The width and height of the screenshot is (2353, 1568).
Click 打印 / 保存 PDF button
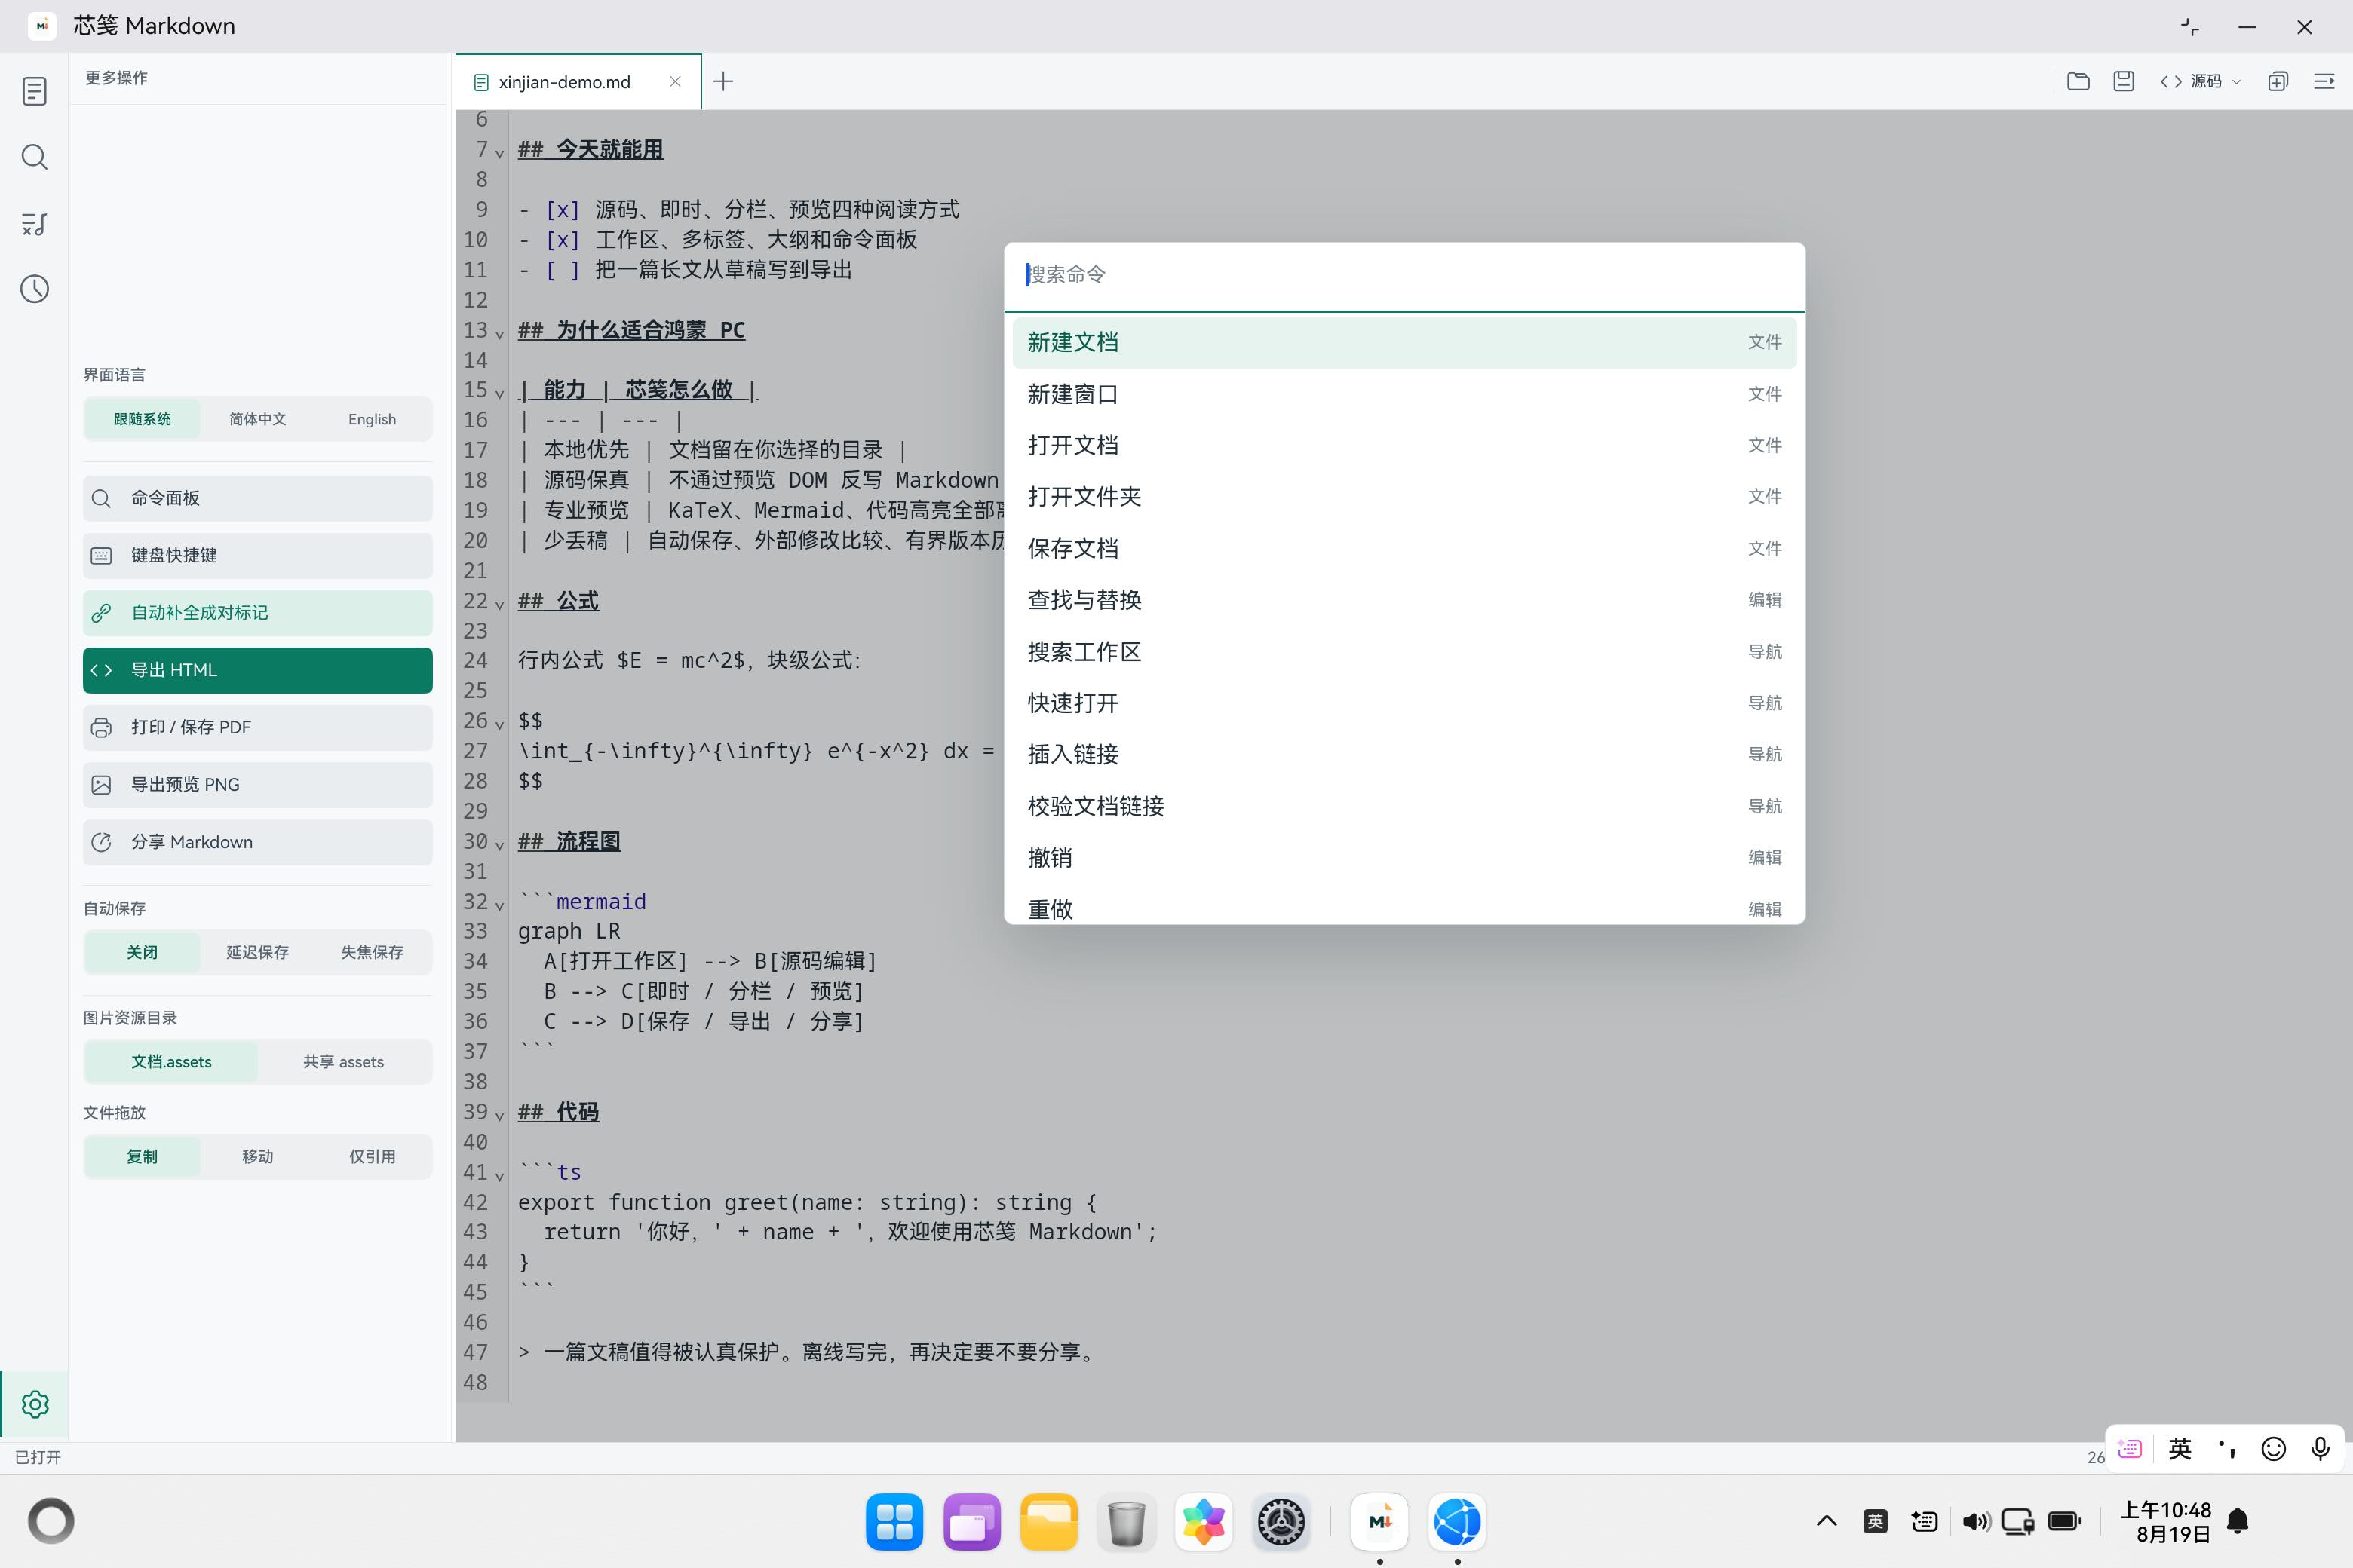pos(257,727)
